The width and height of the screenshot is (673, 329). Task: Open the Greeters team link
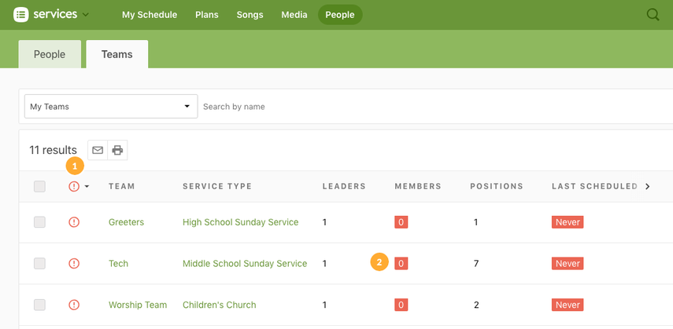[126, 222]
